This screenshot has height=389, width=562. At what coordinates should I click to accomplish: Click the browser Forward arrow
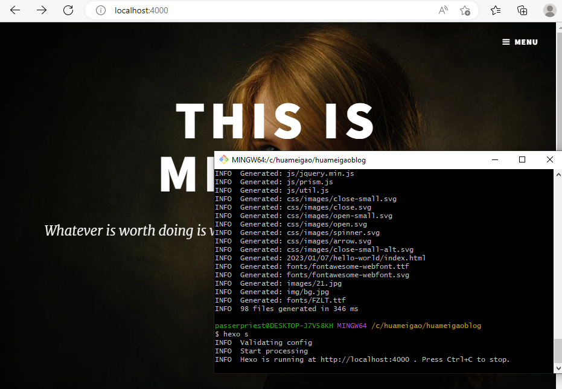tap(42, 10)
